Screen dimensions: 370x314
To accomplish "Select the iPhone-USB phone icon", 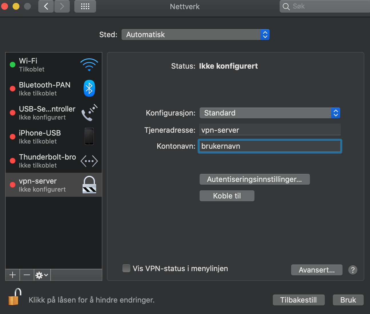I will pos(89,136).
